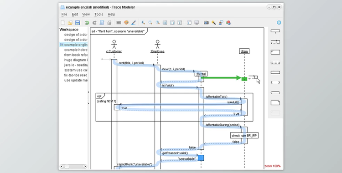
Task: Select the note with folded corner shape
Action: coord(275,103)
